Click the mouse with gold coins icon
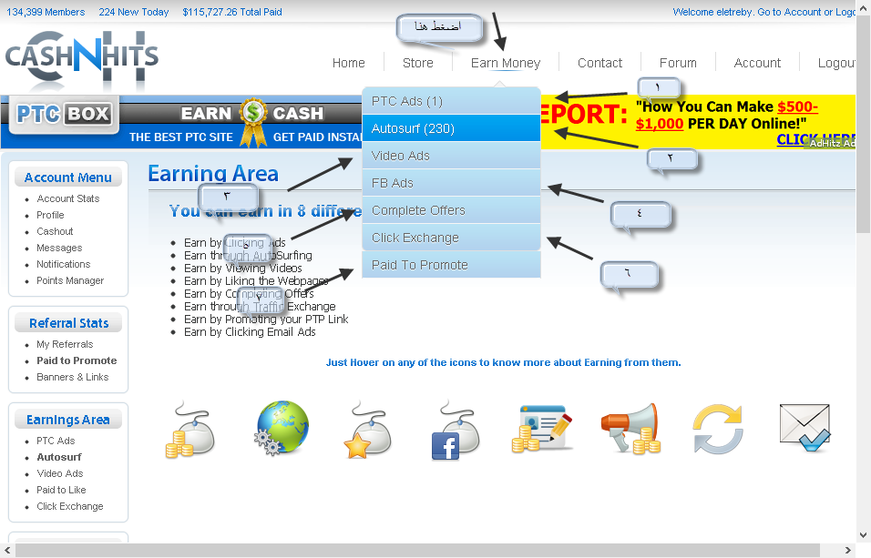 point(190,431)
